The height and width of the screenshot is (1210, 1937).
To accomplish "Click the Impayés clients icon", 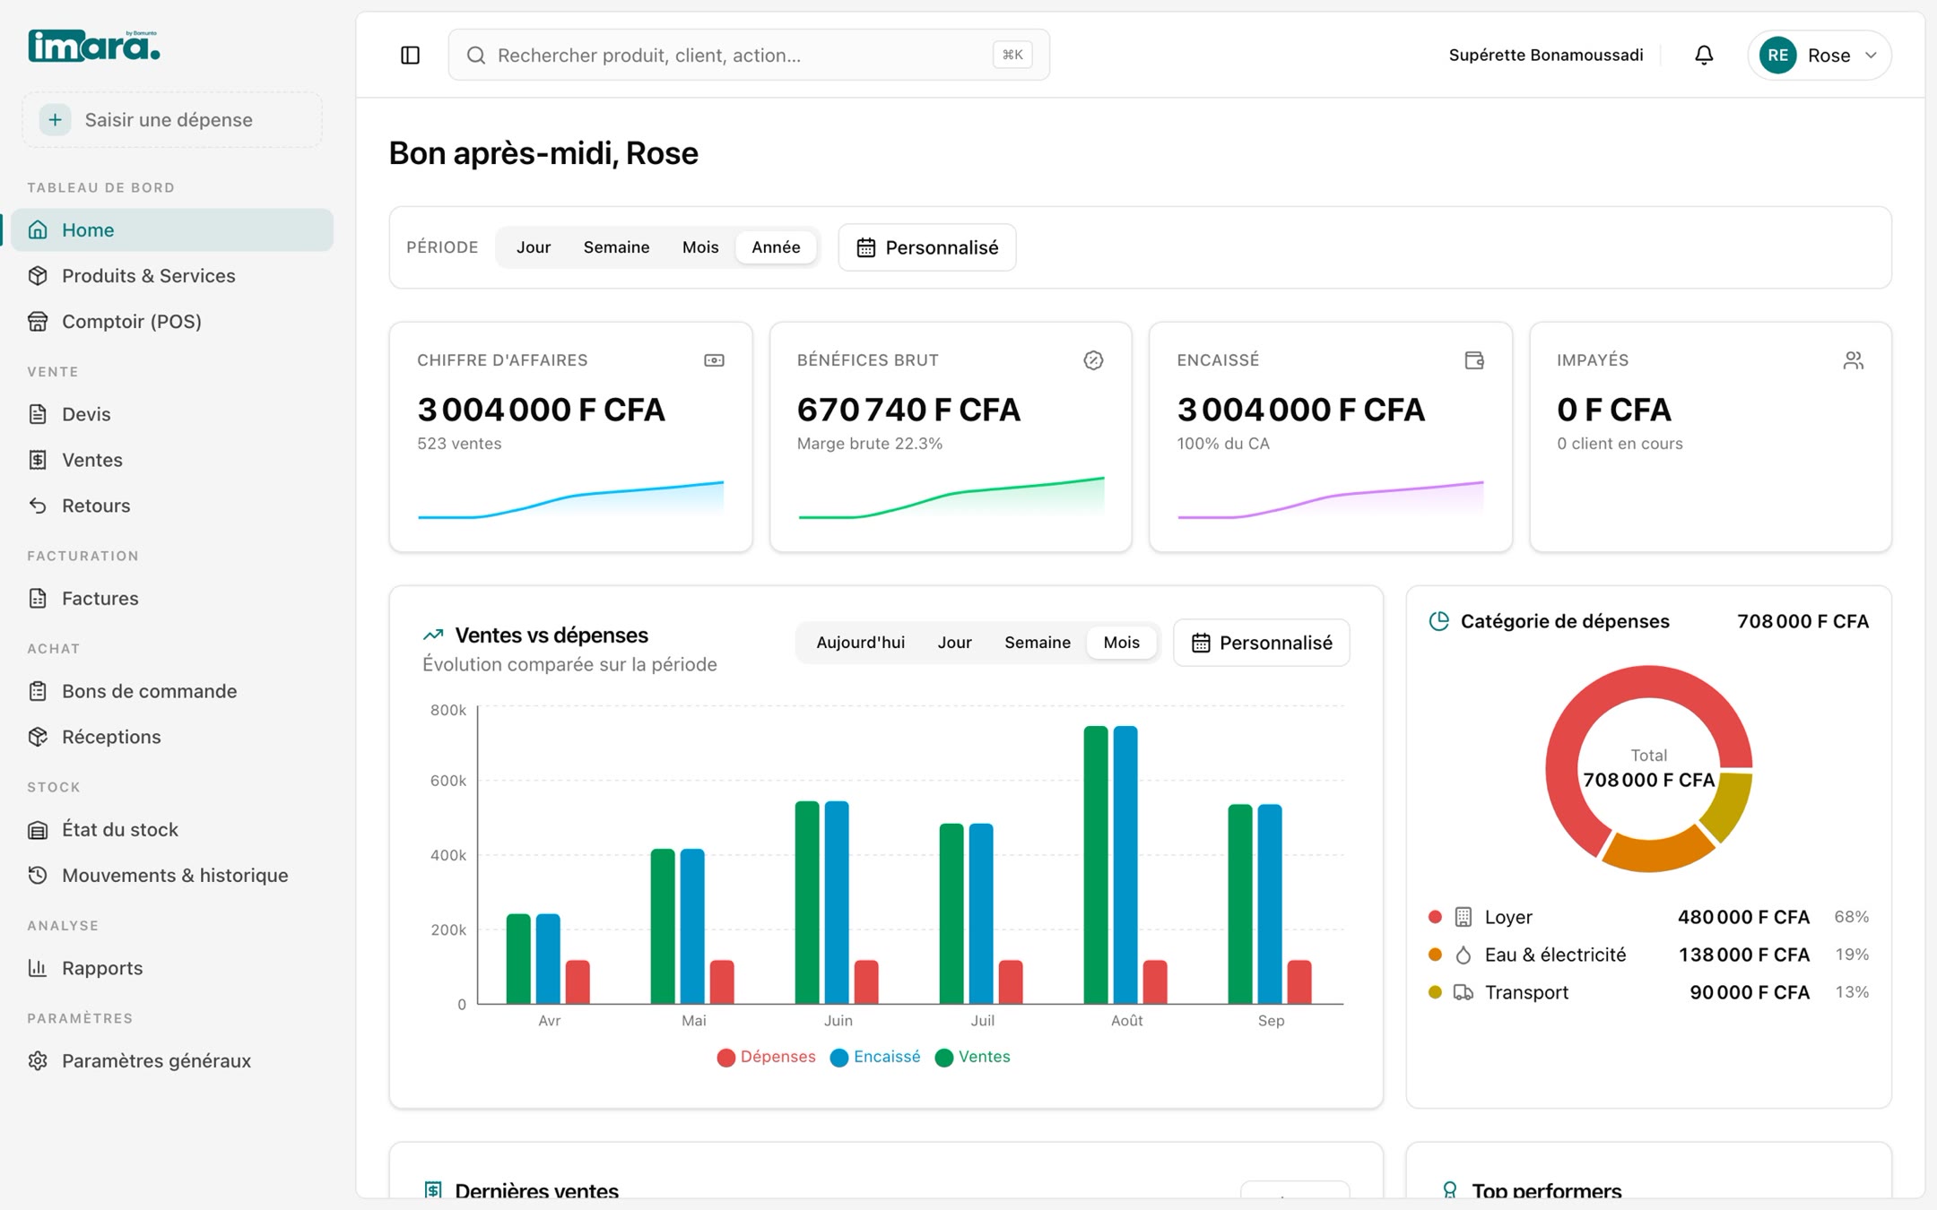I will coord(1854,360).
